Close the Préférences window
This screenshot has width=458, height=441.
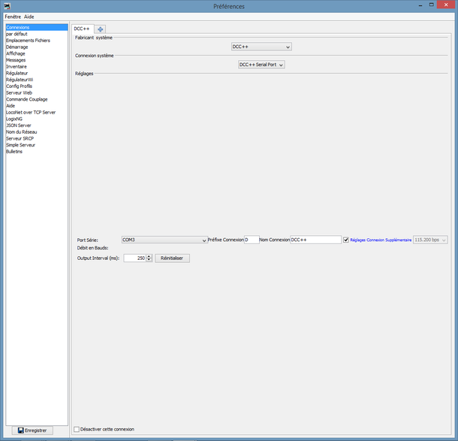click(446, 5)
